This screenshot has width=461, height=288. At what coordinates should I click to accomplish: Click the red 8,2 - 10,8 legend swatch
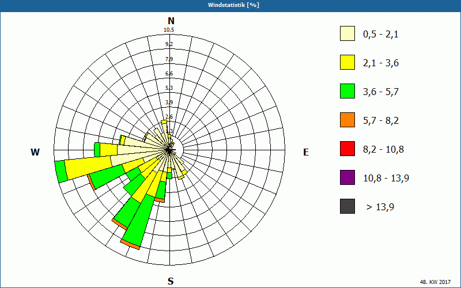click(347, 149)
